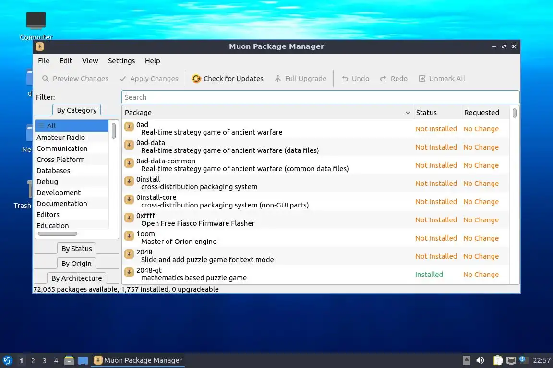Open the Computer desktop icon

[36, 21]
